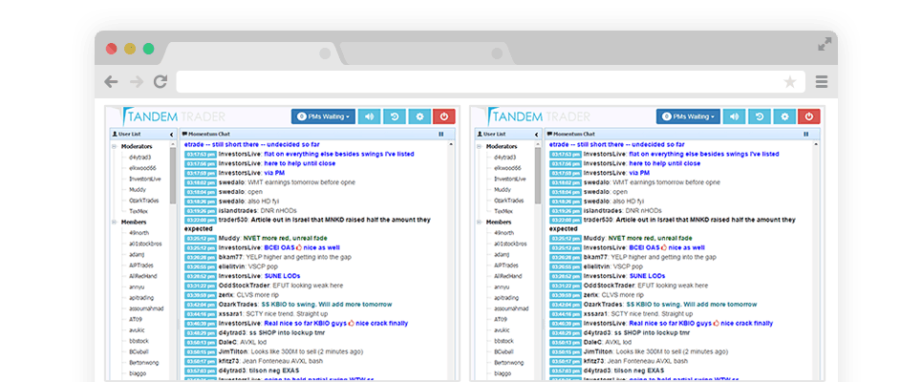Click the Tandem Trader logo in right panel
922x382 pixels.
coord(539,117)
